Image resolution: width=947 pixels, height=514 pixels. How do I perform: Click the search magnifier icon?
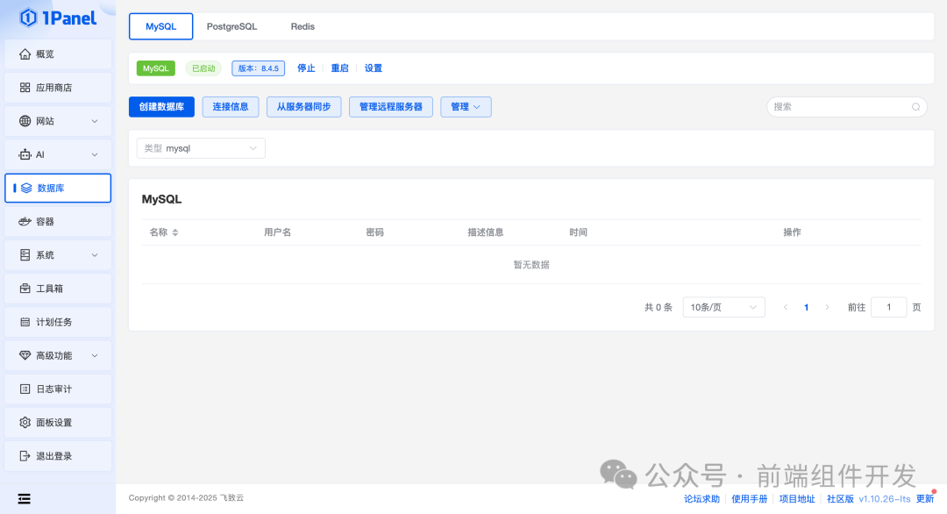pyautogui.click(x=915, y=107)
